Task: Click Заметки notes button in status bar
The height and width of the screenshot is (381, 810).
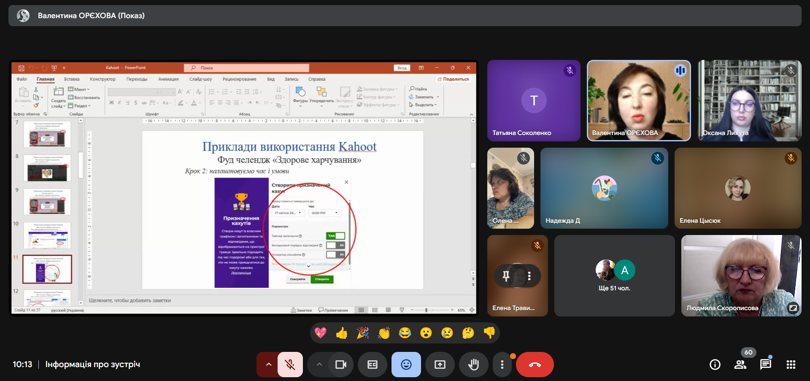Action: tap(301, 310)
